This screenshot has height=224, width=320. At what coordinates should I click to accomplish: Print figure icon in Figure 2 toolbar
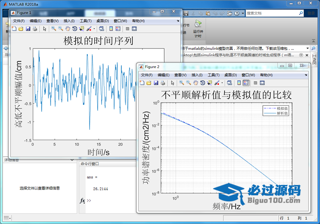[163, 83]
